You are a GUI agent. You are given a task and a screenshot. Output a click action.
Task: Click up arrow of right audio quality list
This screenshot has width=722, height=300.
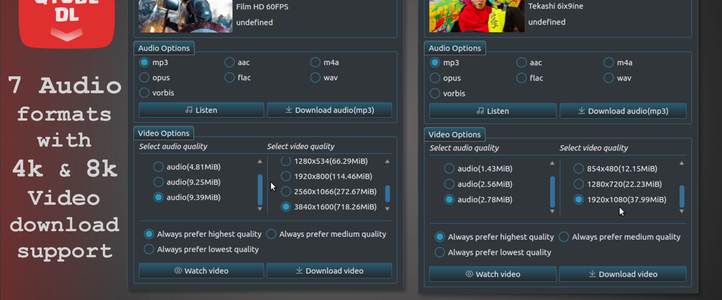(552, 163)
